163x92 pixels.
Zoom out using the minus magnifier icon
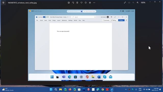[x=133, y=3]
